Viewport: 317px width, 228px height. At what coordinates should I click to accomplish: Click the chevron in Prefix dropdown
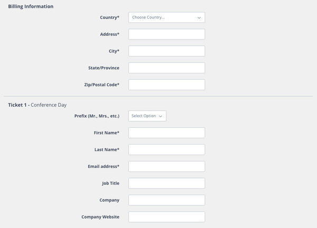[x=161, y=116]
